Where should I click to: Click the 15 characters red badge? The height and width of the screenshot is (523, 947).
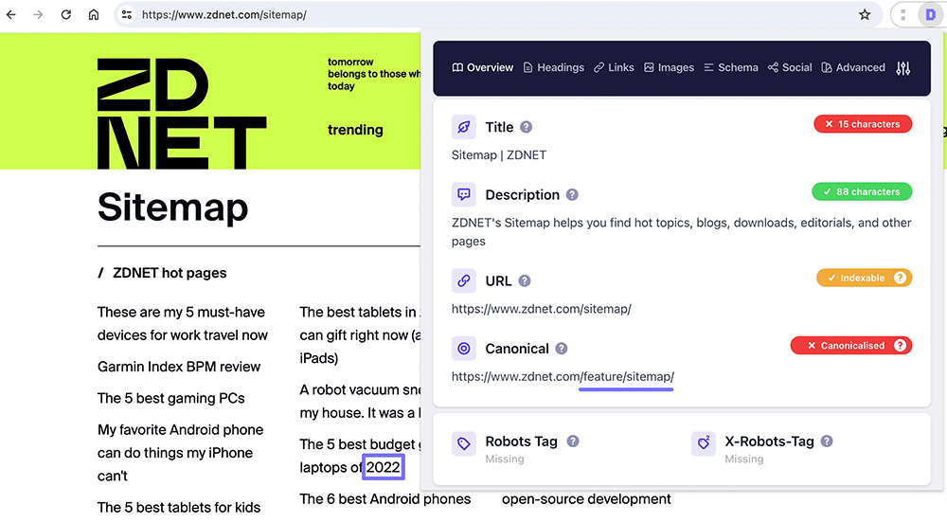pyautogui.click(x=863, y=124)
